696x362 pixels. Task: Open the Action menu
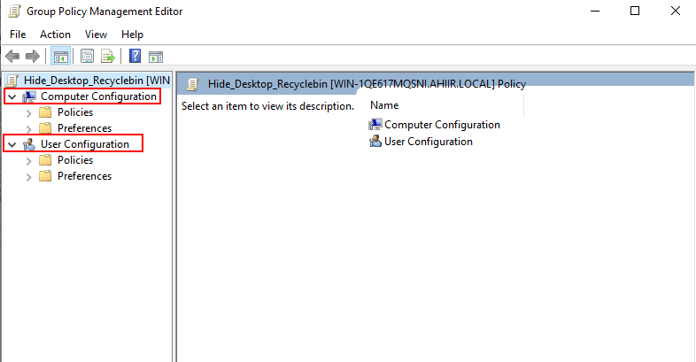pyautogui.click(x=55, y=35)
